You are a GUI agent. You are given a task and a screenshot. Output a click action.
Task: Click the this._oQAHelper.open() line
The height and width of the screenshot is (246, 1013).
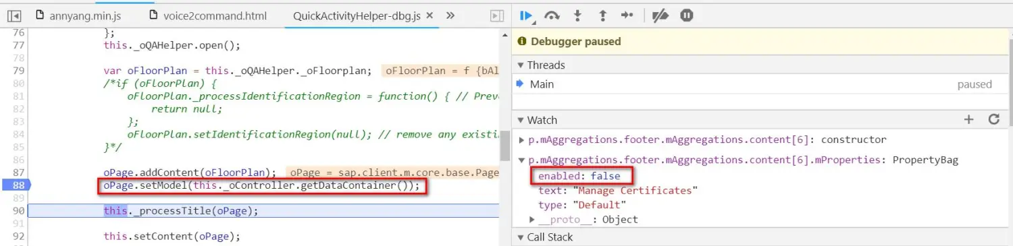(x=172, y=46)
